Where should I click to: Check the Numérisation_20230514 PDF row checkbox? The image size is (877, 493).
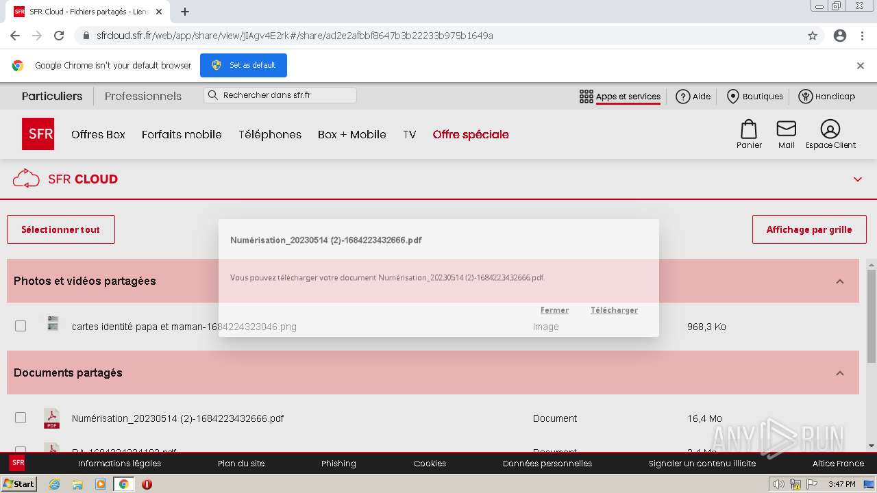pos(21,418)
